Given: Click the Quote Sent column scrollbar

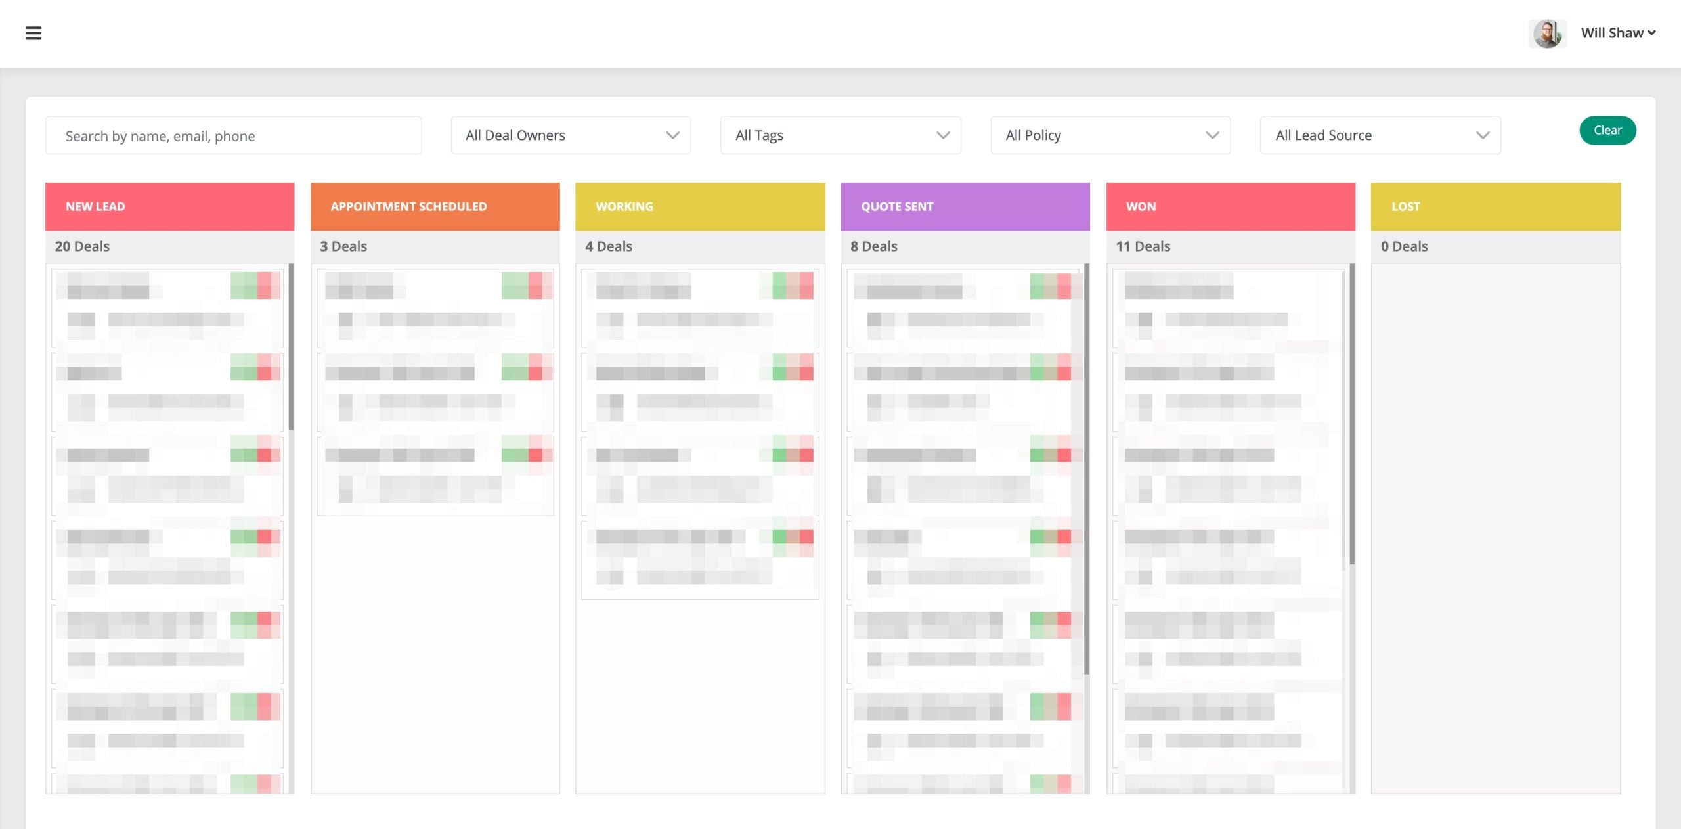Looking at the screenshot, I should (1087, 469).
